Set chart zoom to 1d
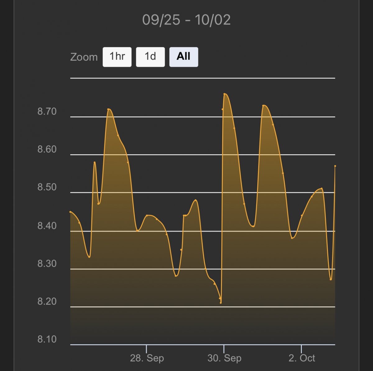The height and width of the screenshot is (371, 373). click(150, 57)
